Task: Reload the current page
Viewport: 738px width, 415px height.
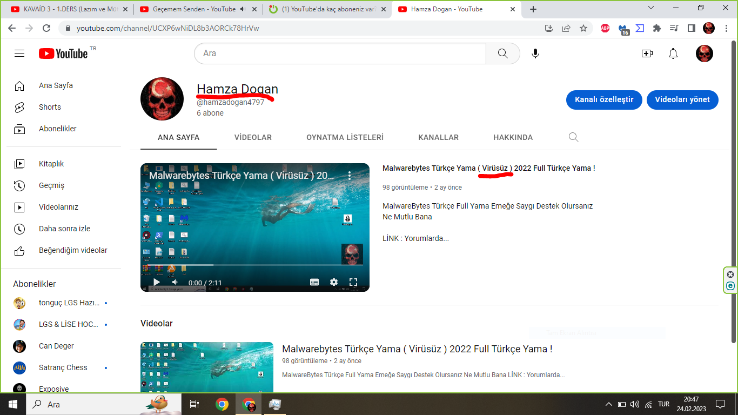Action: click(x=46, y=28)
